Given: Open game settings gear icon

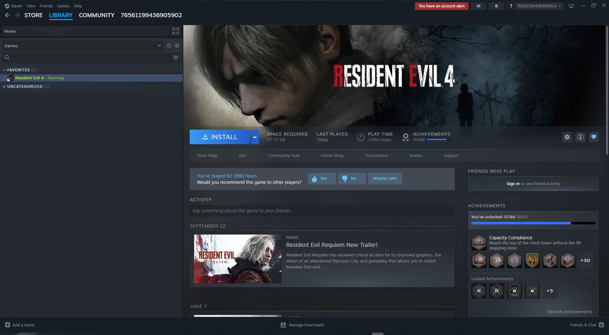Looking at the screenshot, I should pyautogui.click(x=567, y=137).
